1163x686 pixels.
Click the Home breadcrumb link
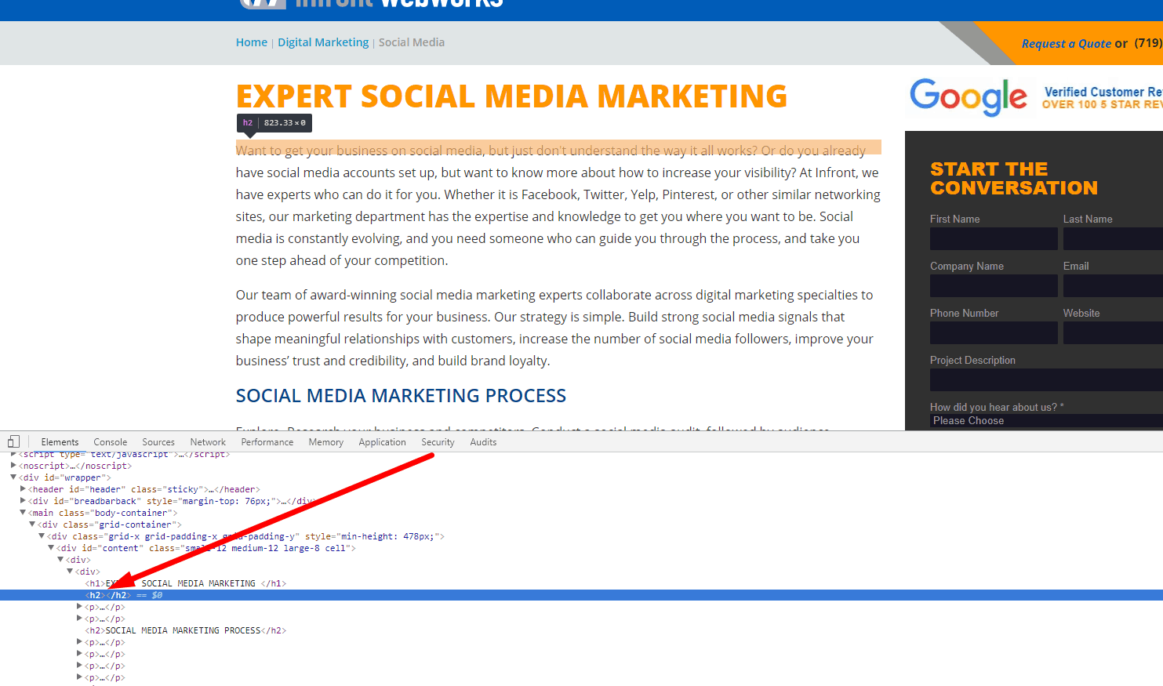pyautogui.click(x=251, y=42)
